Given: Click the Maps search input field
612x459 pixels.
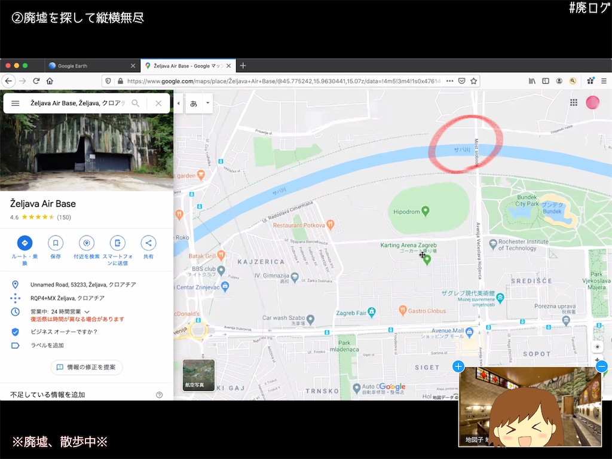Looking at the screenshot, I should click(77, 103).
